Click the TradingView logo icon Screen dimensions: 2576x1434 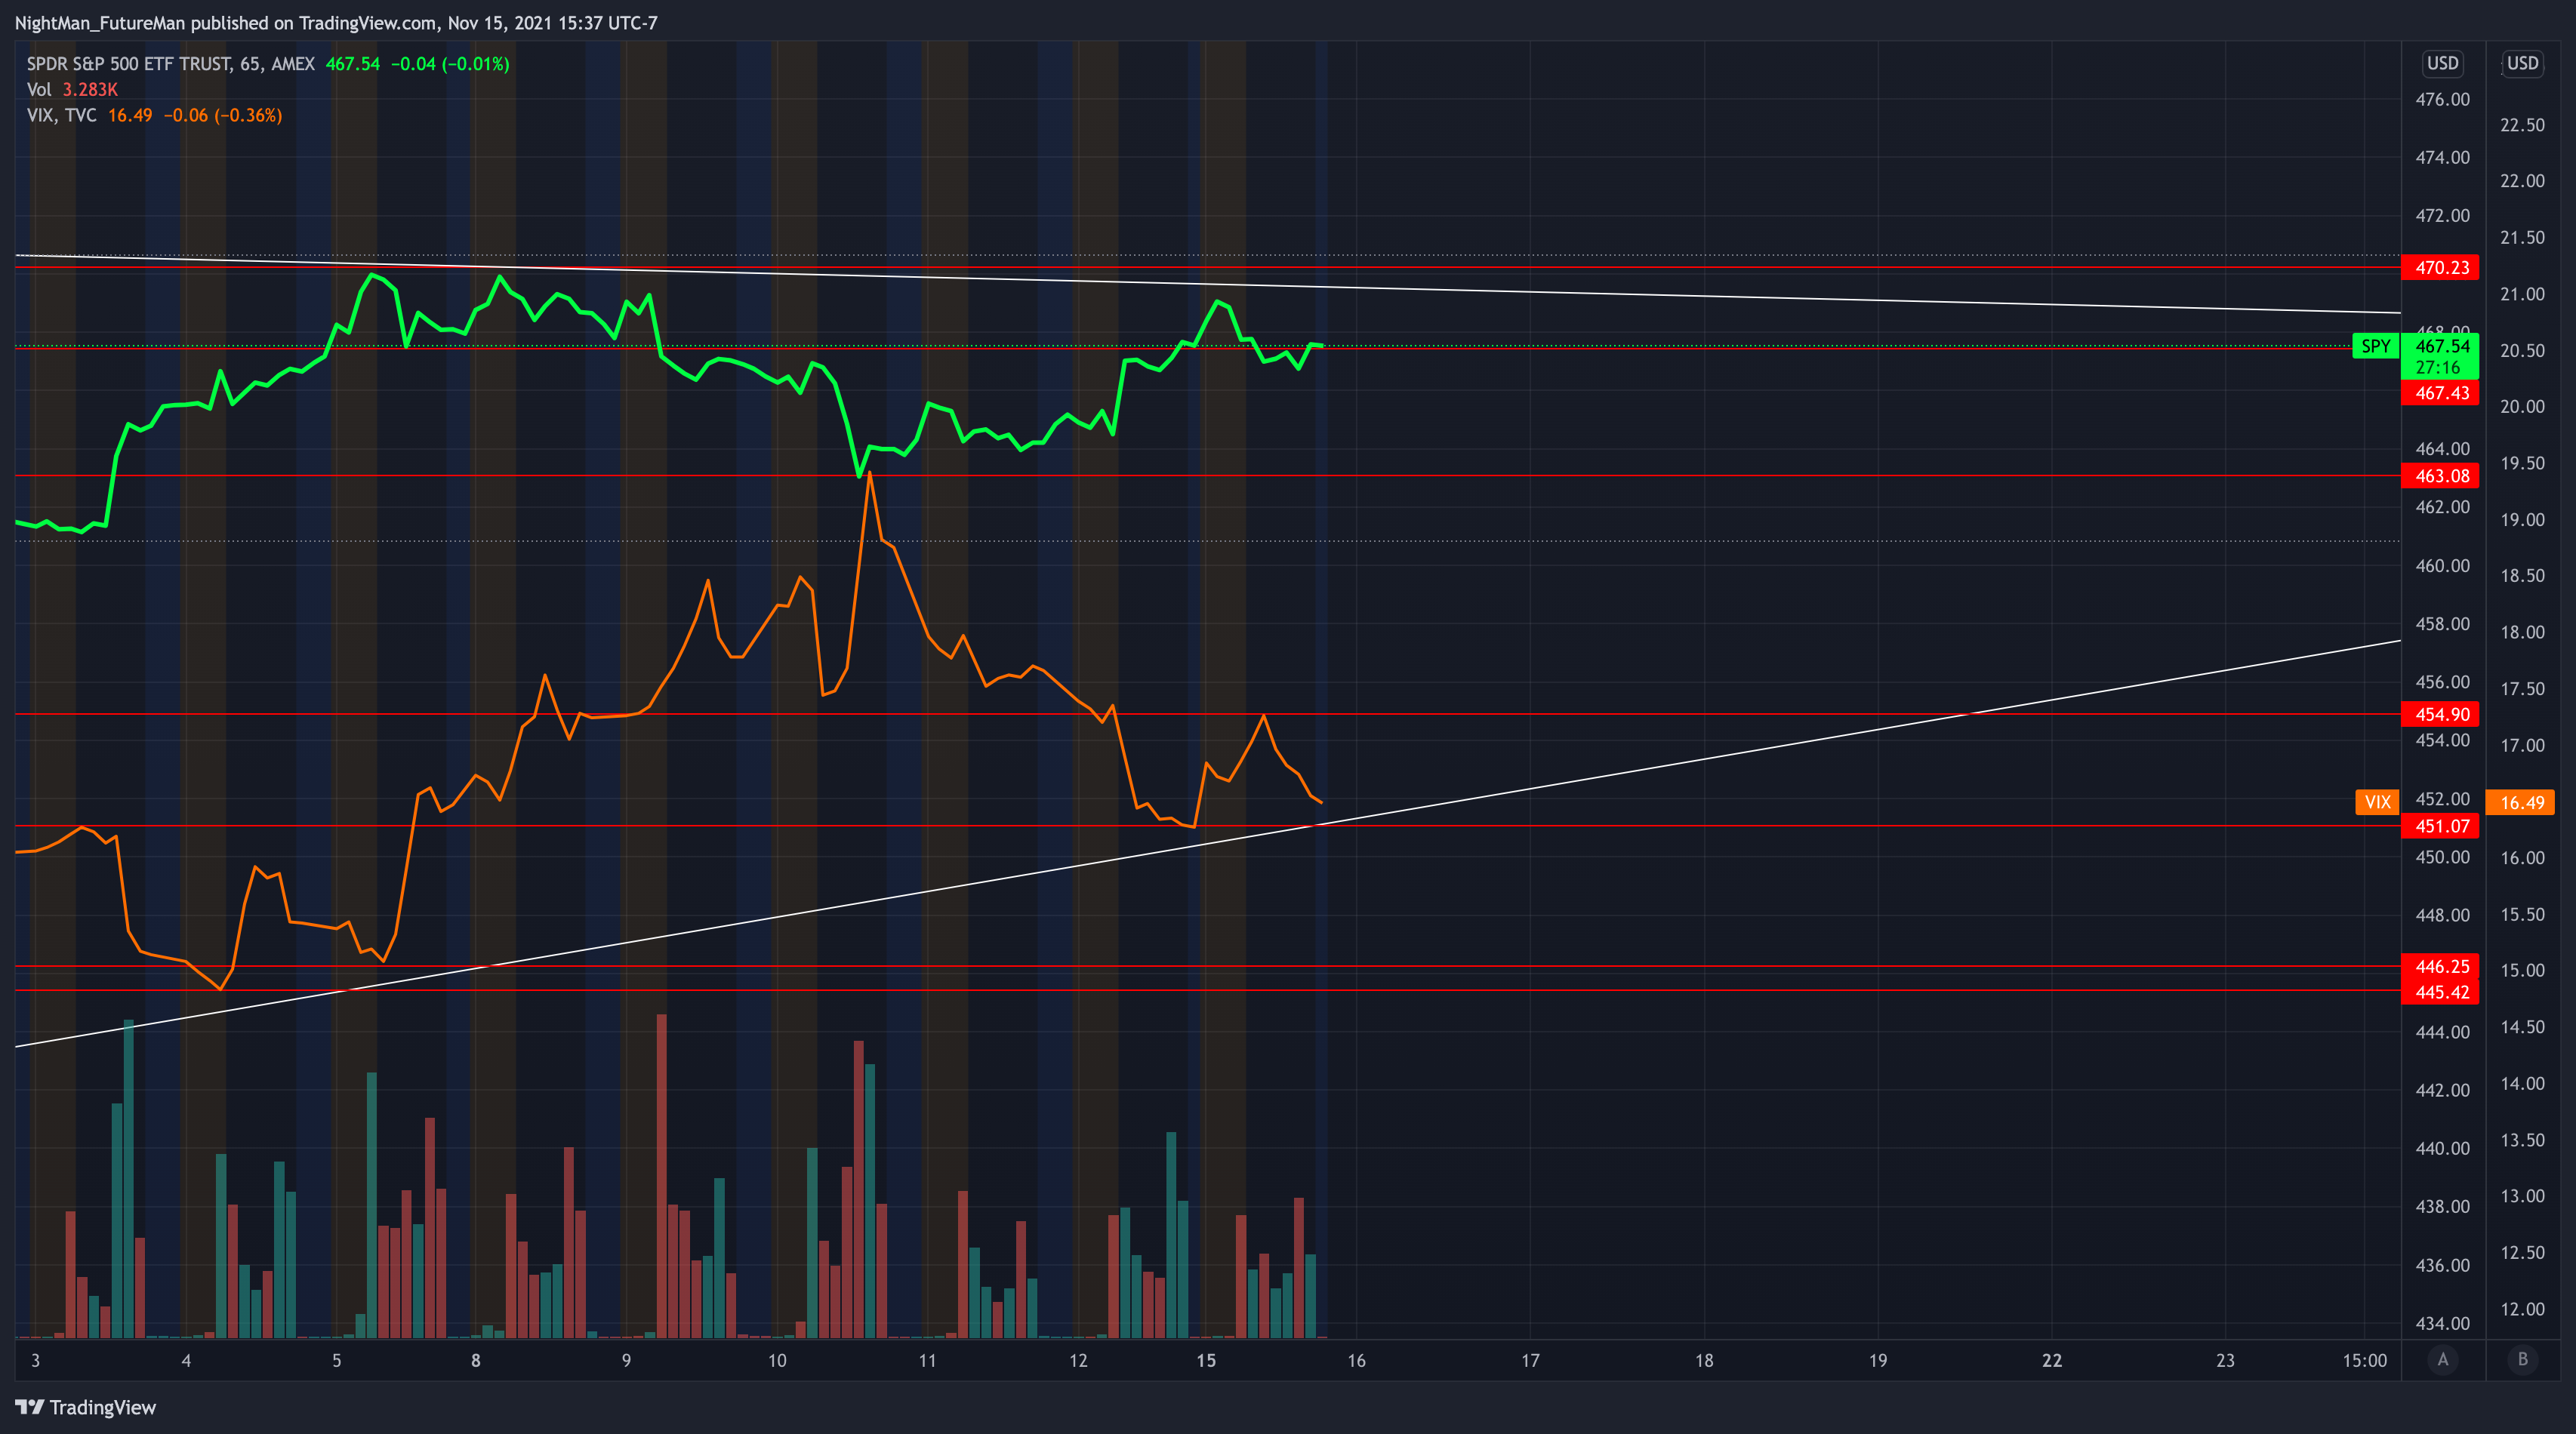[29, 1407]
